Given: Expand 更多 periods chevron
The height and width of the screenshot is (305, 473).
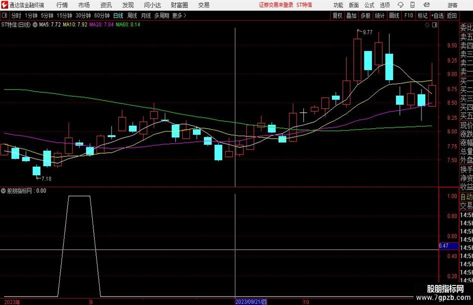Looking at the screenshot, I should pos(185,16).
